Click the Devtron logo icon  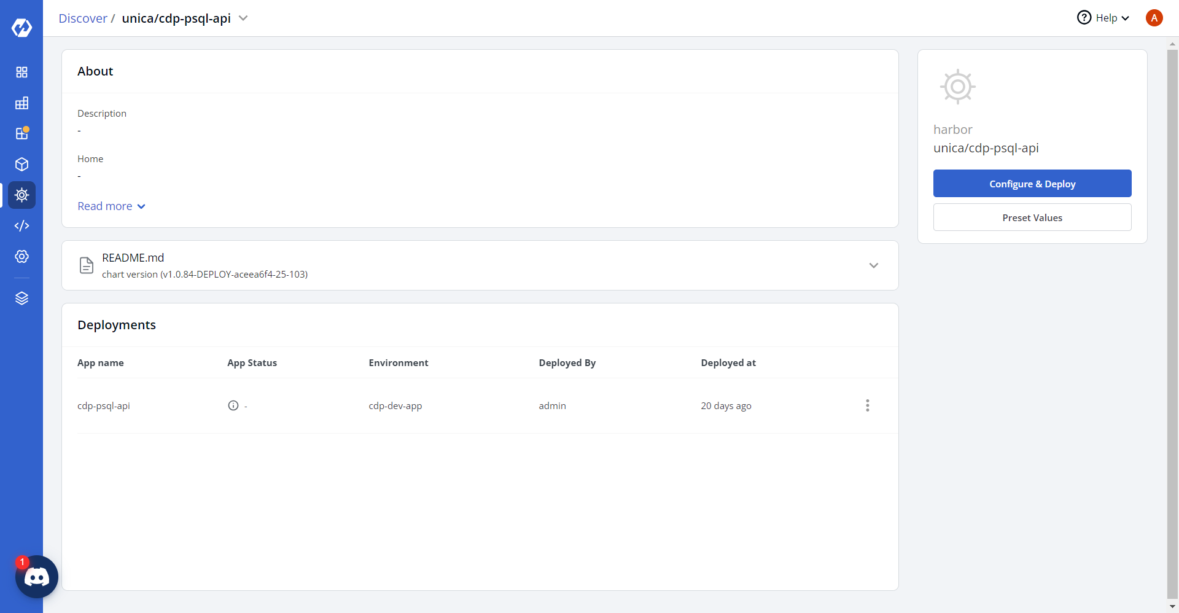[x=21, y=28]
